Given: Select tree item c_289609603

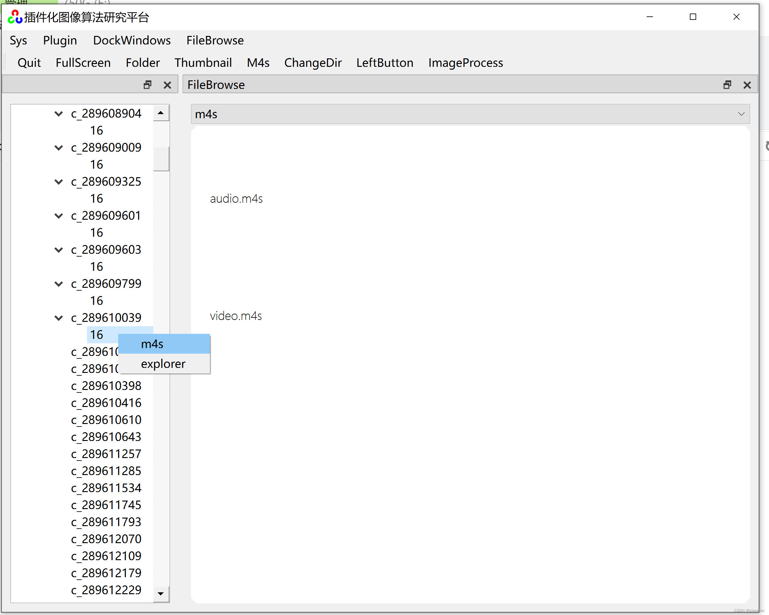Looking at the screenshot, I should [106, 250].
